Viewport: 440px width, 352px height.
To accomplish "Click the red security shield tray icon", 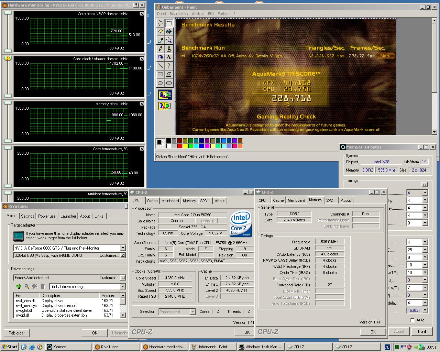I will [409, 347].
